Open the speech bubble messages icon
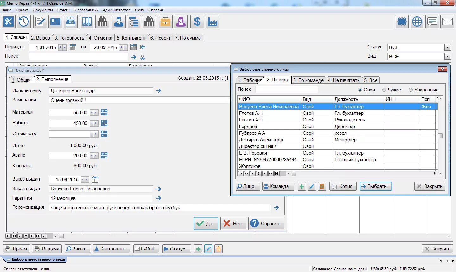This screenshot has width=456, height=272. pyautogui.click(x=432, y=22)
